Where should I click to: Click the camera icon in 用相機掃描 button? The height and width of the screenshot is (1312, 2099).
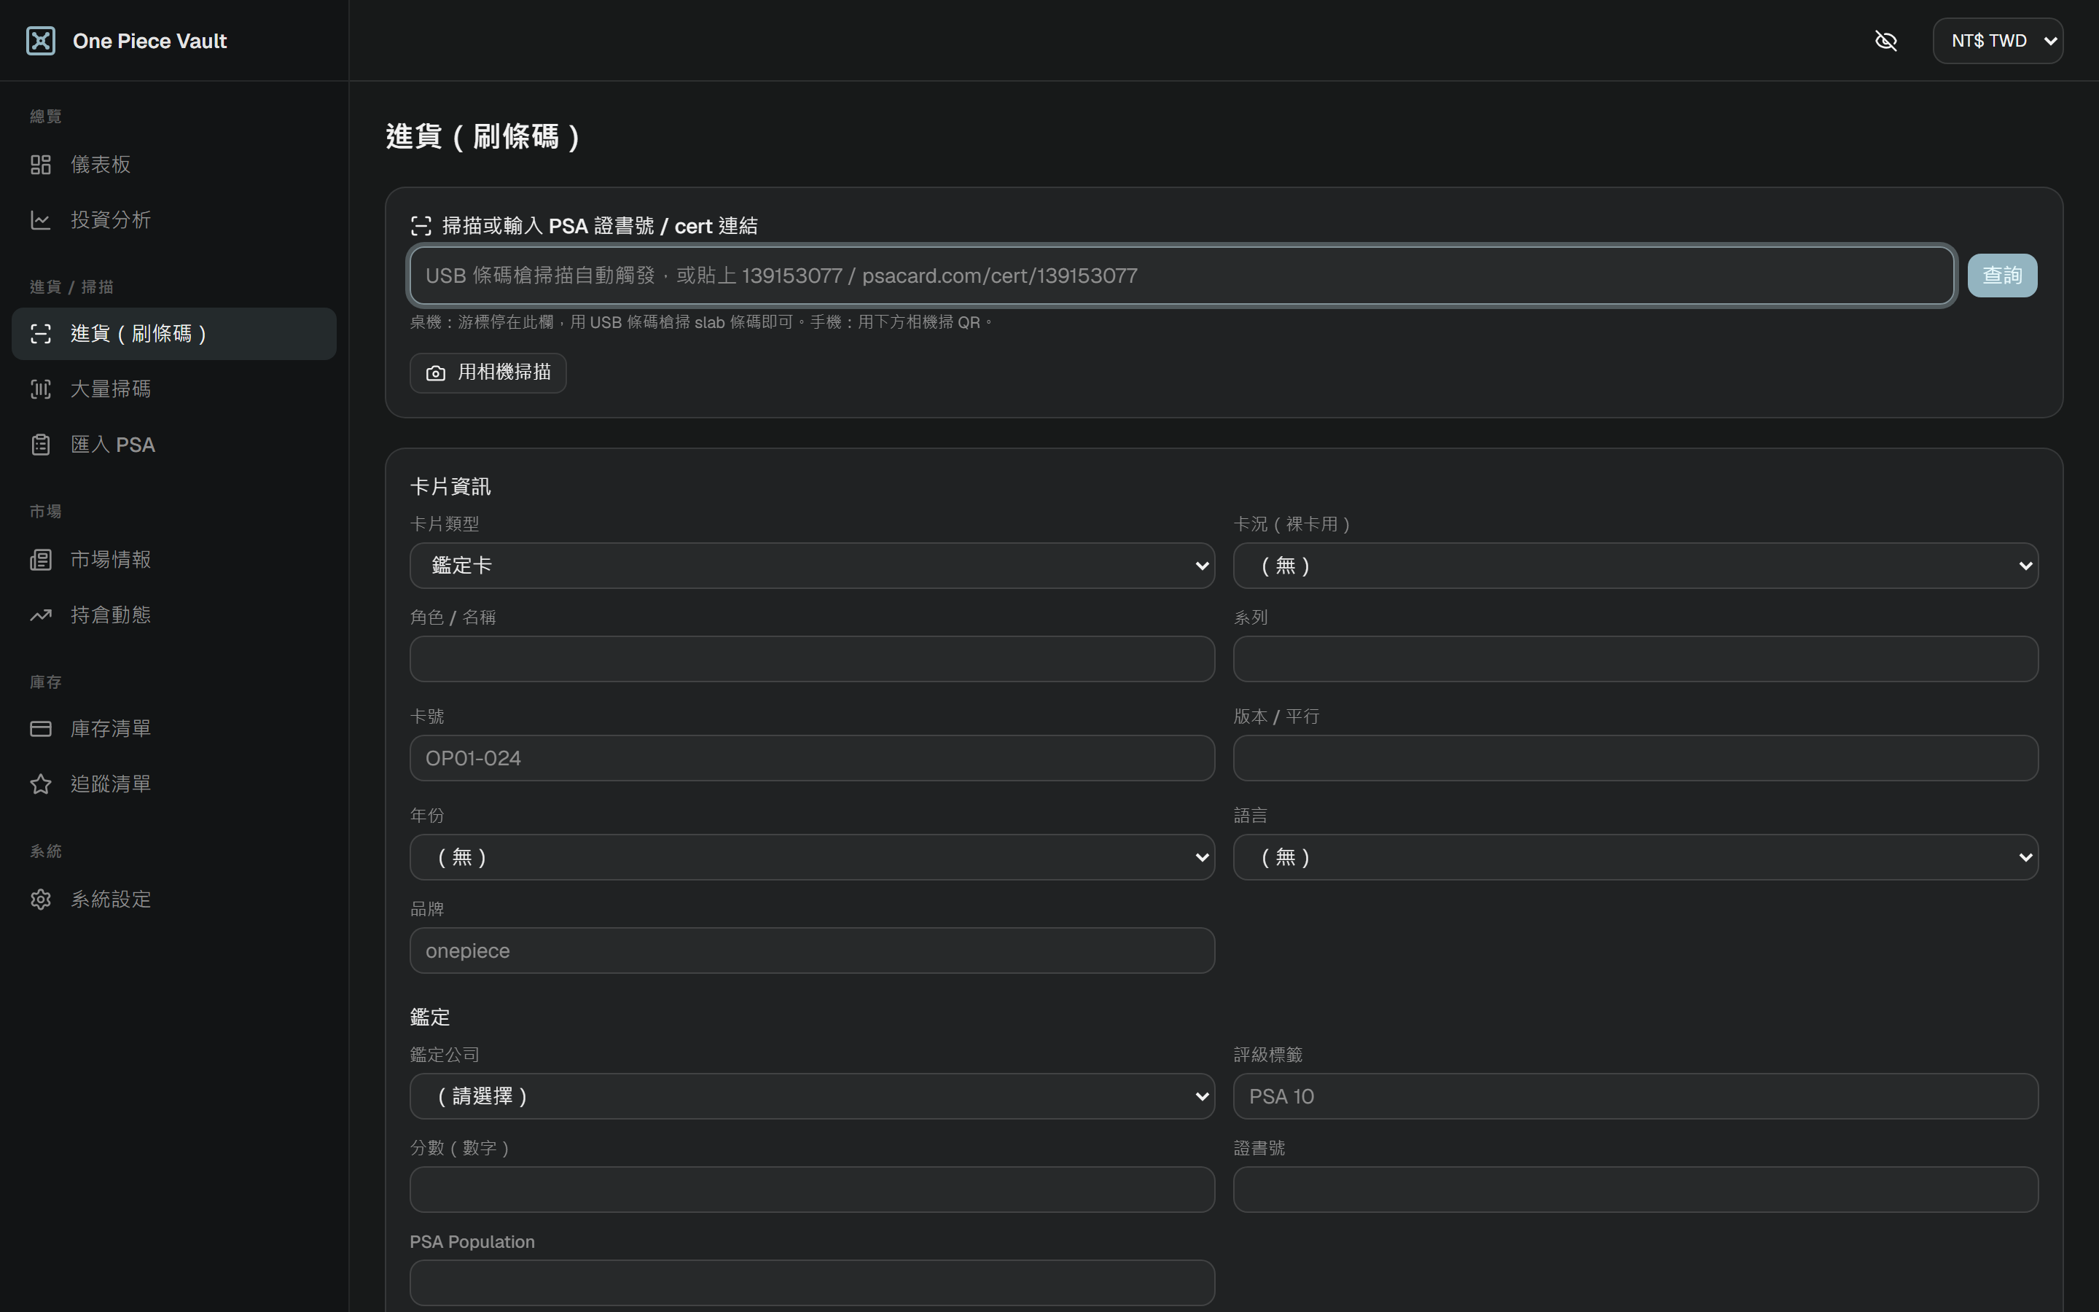[x=435, y=373]
